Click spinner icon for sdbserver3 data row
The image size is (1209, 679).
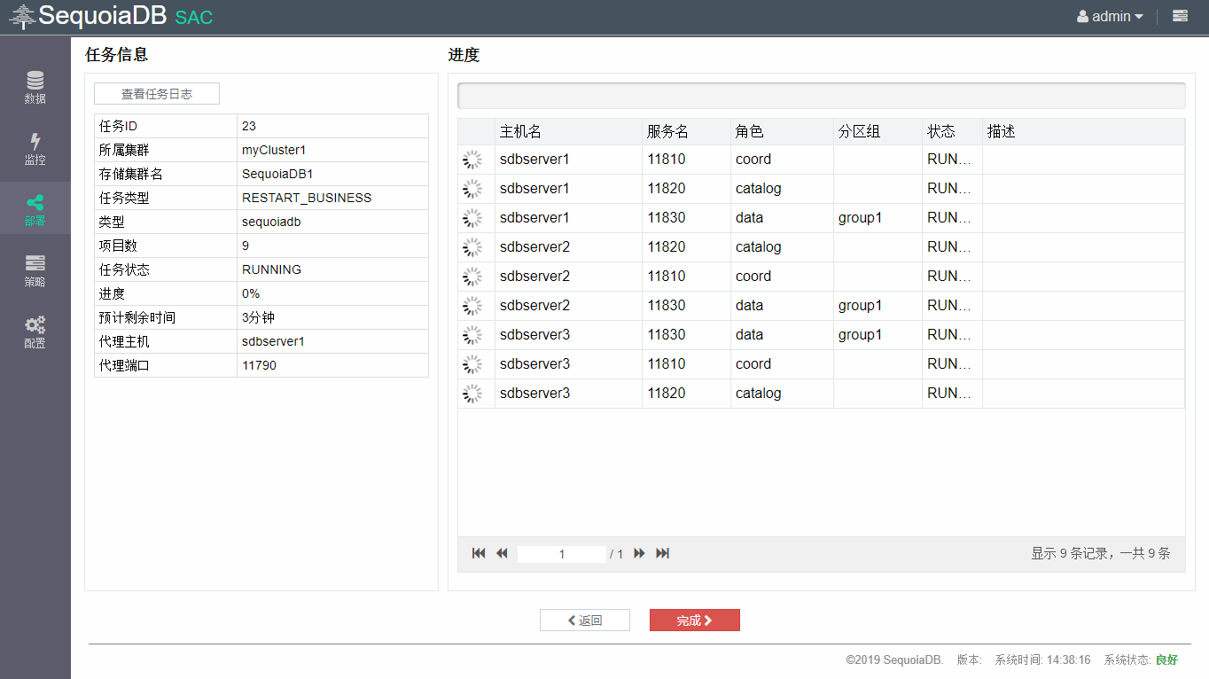pyautogui.click(x=472, y=335)
